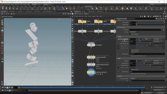Image resolution: width=167 pixels, height=94 pixels.
Task: Jump to first frame in playbar
Action: [x=3, y=87]
